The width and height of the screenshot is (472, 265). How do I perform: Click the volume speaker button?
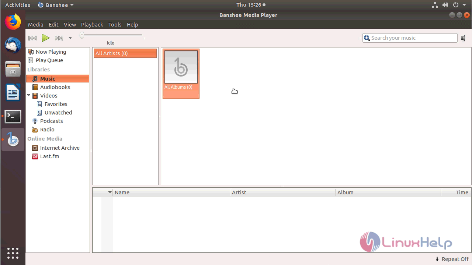pos(464,38)
